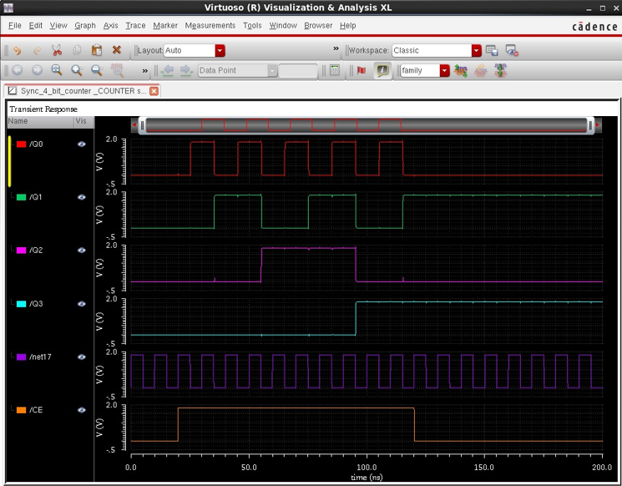
Task: Click the Cadence logo
Action: (594, 27)
